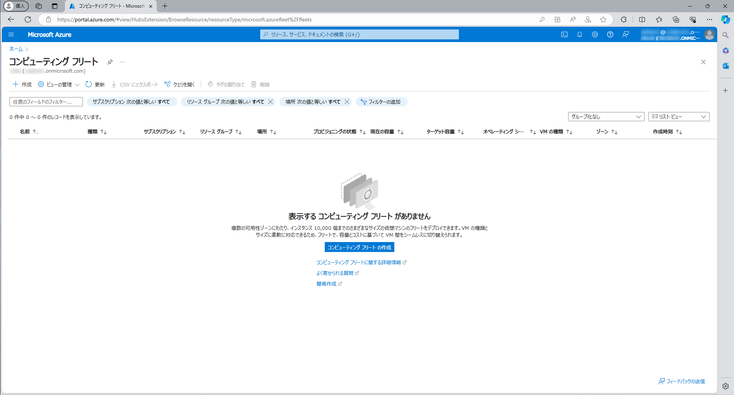
Task: Click コンピューティング フリート の作成 button
Action: [x=359, y=247]
